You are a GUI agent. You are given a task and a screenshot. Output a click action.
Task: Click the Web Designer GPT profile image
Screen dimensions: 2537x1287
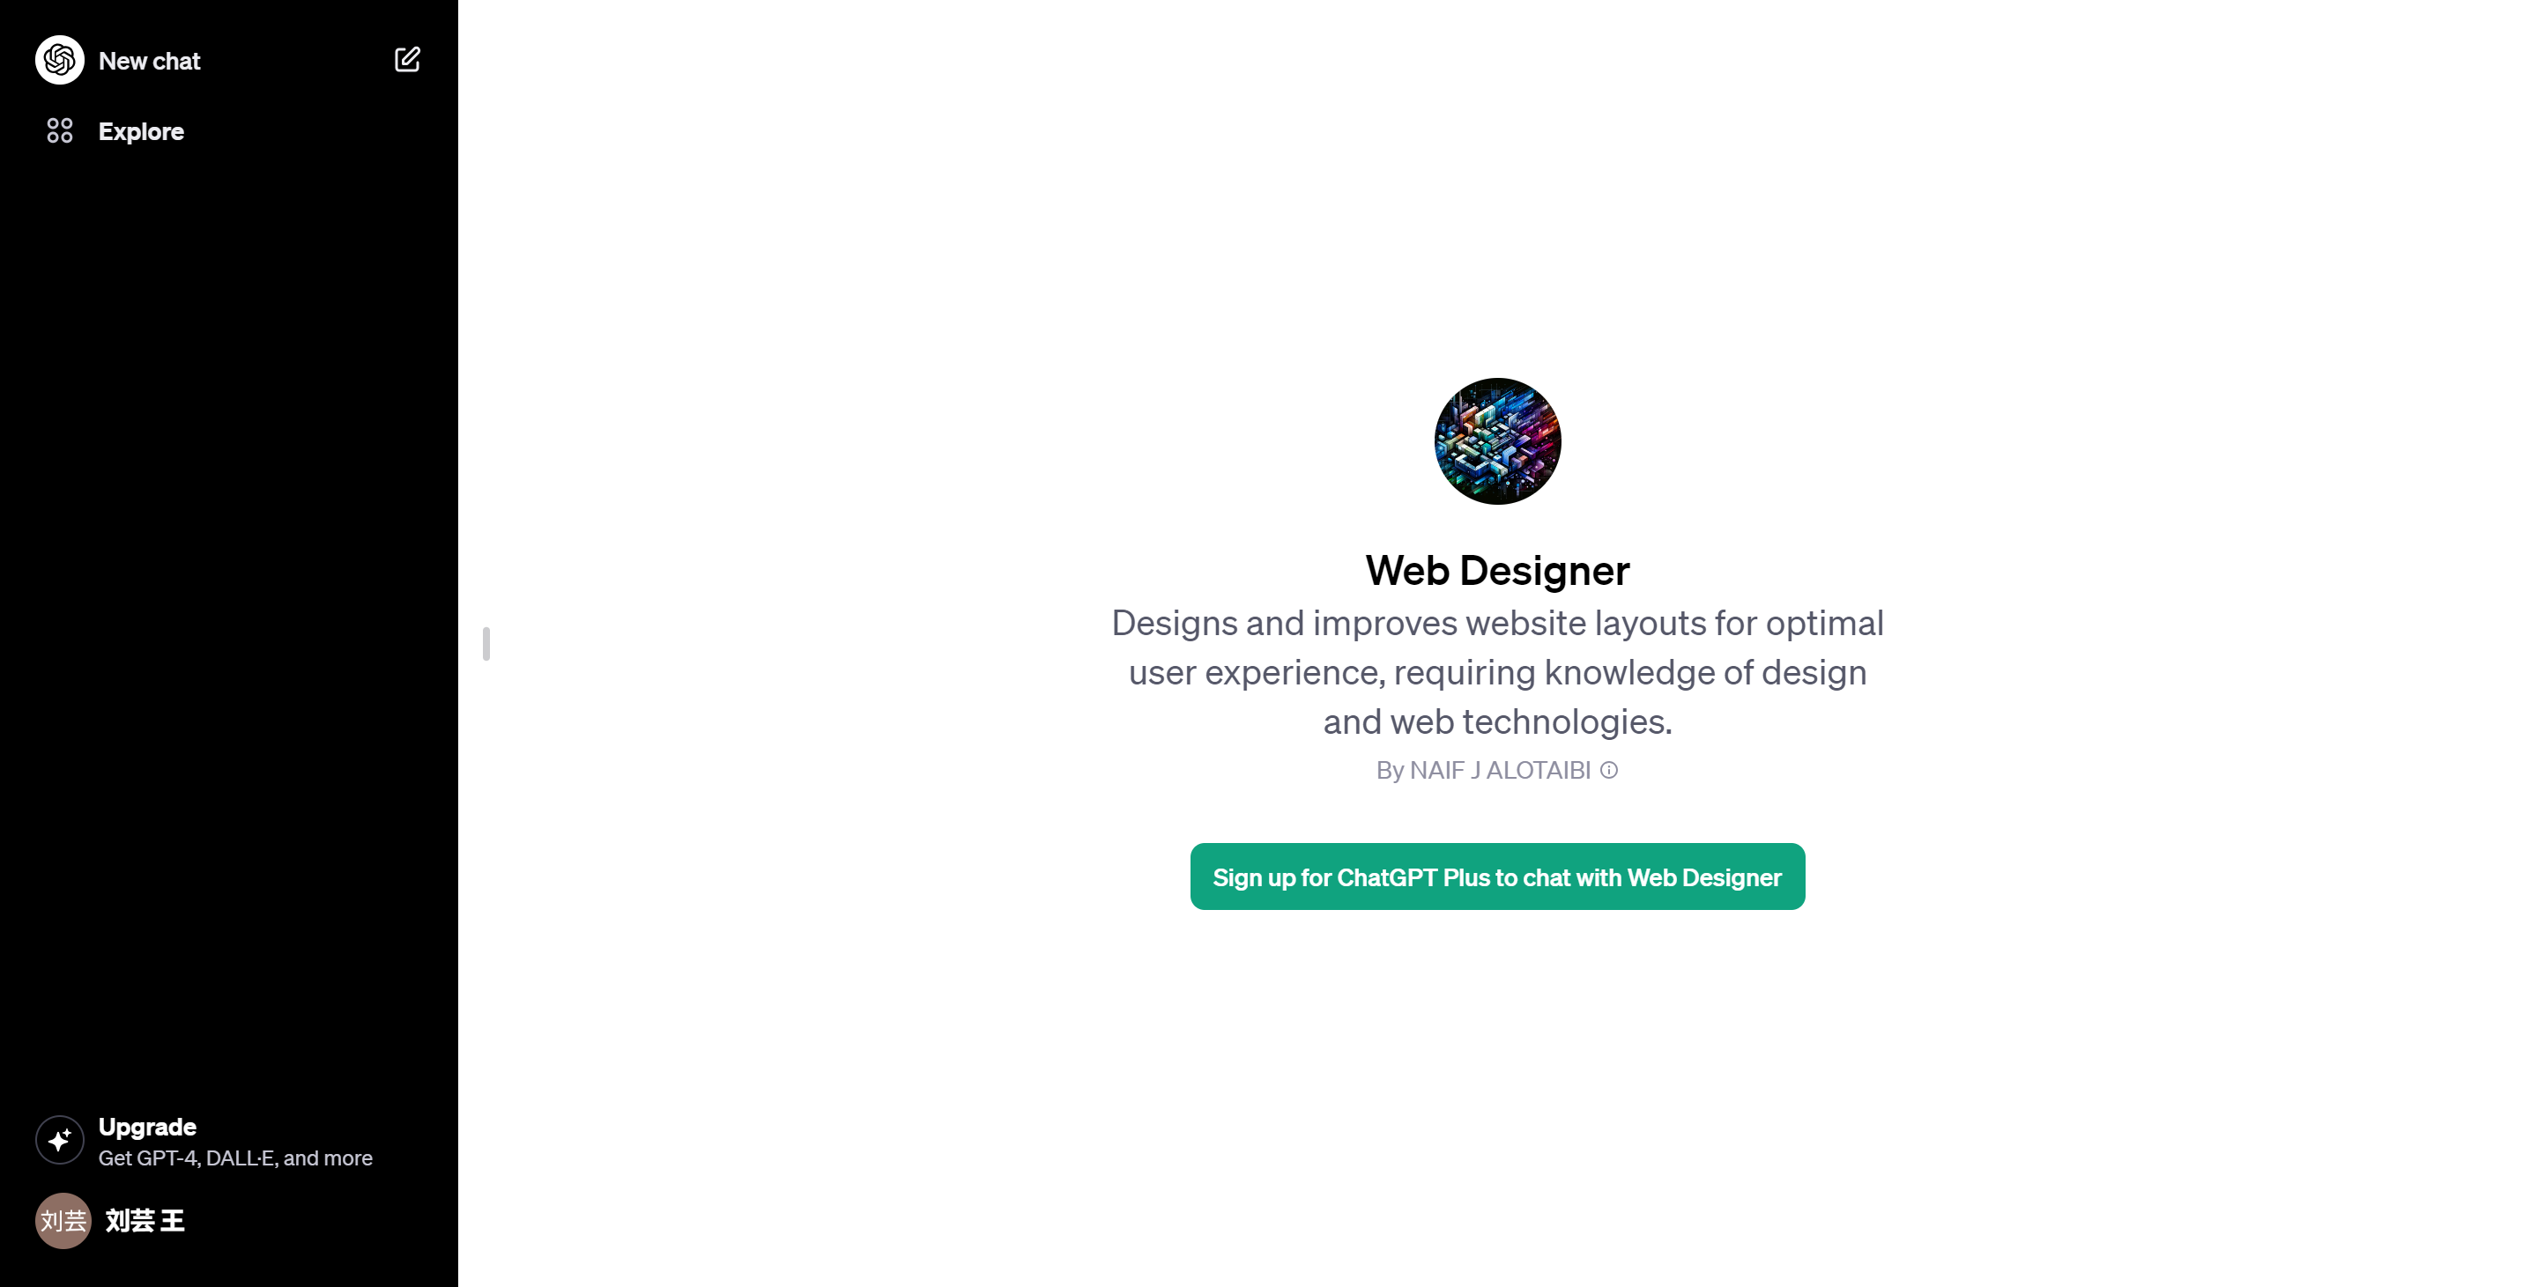(1497, 441)
